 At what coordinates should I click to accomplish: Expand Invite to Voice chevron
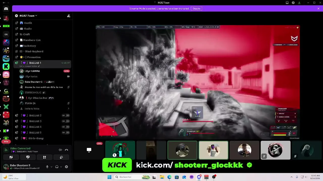68,109
